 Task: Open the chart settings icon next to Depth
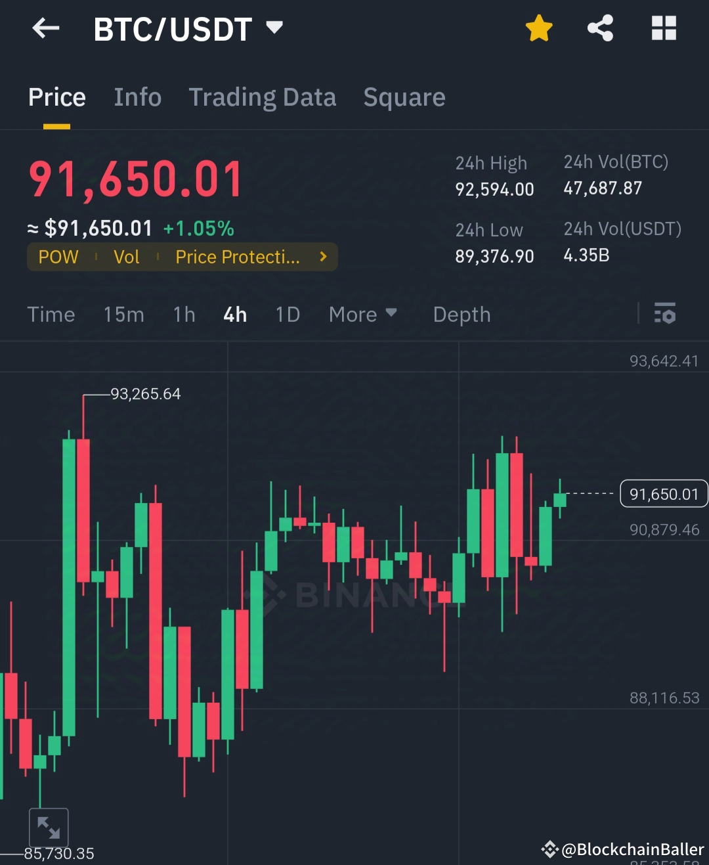point(666,315)
